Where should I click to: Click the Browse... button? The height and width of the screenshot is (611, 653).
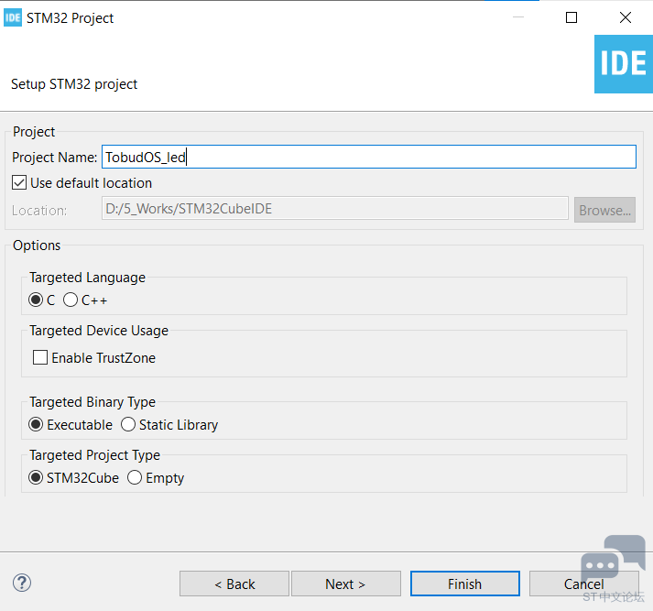point(604,210)
